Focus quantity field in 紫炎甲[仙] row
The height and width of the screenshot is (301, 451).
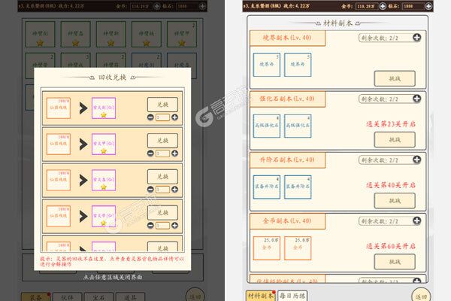(x=162, y=154)
